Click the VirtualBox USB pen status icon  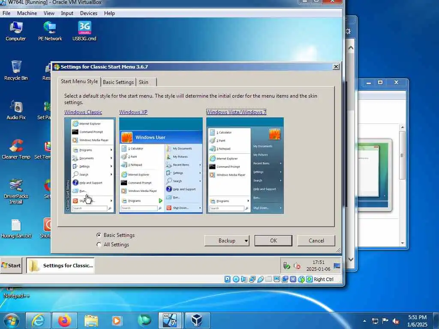coord(260,279)
